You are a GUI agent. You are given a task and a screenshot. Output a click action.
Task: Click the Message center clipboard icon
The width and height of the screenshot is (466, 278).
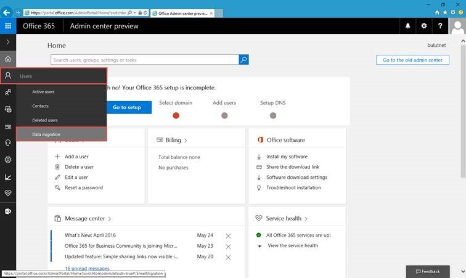pyautogui.click(x=58, y=219)
